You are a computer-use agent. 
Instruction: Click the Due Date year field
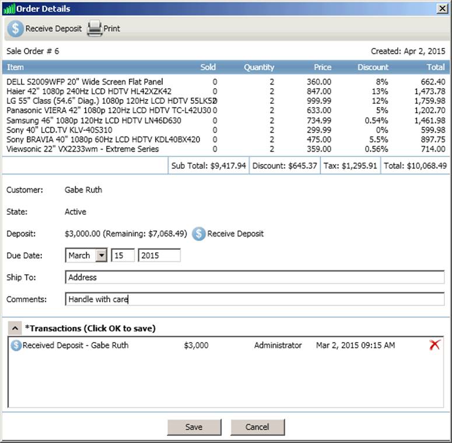pos(159,256)
